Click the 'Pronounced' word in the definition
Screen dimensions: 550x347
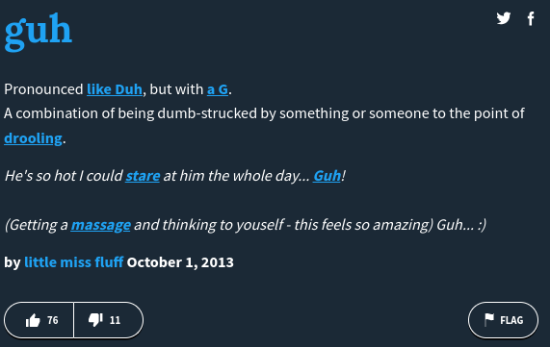[43, 89]
